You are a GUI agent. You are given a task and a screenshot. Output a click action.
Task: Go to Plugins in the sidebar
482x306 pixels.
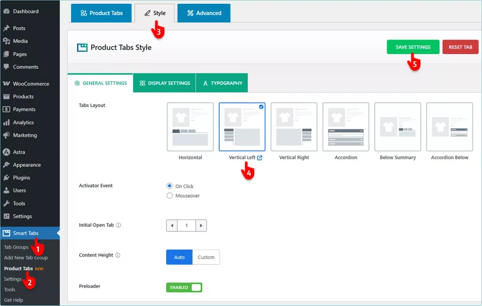[21, 178]
